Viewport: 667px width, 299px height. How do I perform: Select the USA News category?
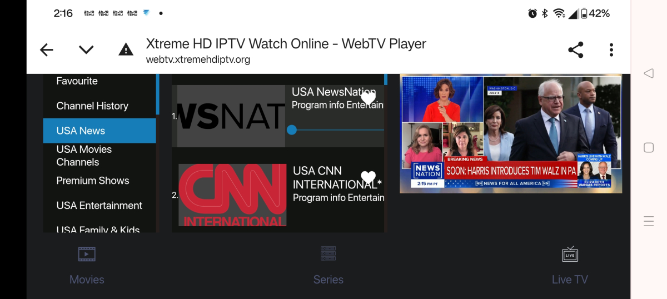[x=99, y=131]
